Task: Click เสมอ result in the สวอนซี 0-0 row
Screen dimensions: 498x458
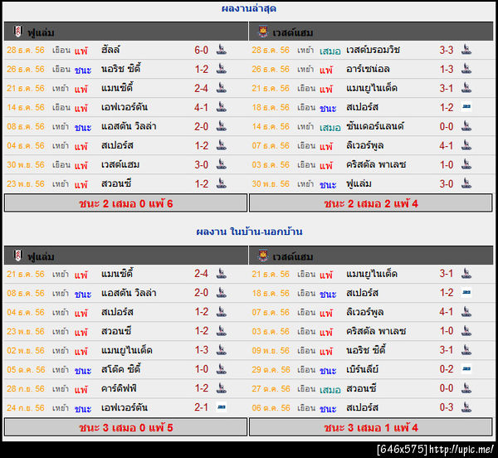Action: click(x=330, y=389)
